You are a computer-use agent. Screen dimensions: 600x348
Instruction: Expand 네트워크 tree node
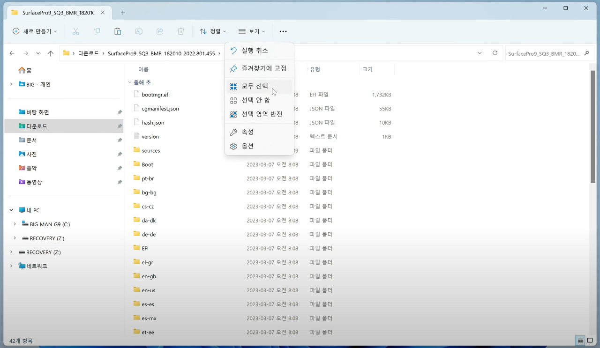(x=11, y=266)
